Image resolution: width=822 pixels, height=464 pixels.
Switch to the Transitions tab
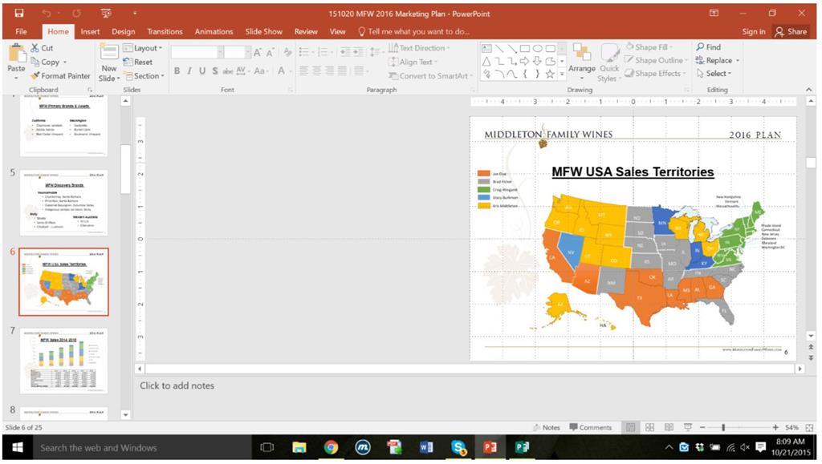tap(165, 31)
